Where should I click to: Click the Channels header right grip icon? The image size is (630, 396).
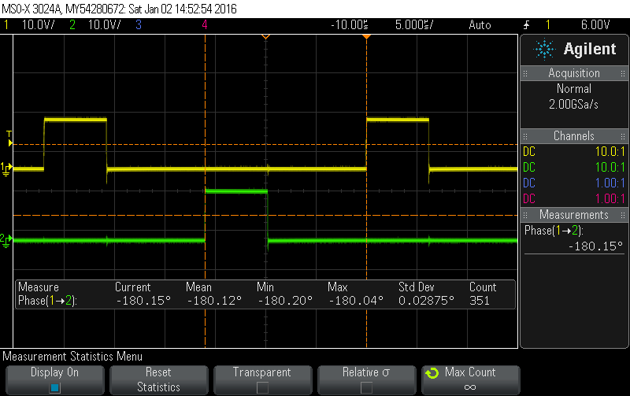(x=623, y=136)
